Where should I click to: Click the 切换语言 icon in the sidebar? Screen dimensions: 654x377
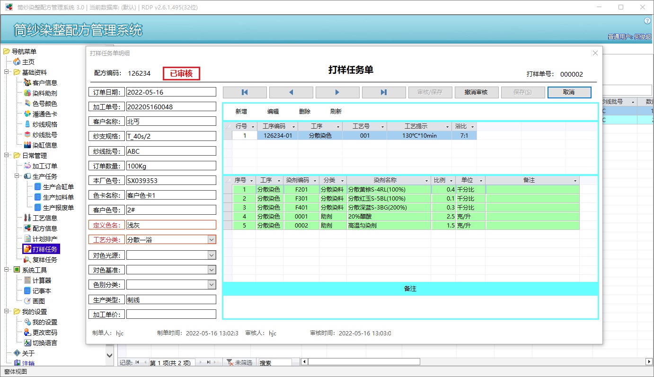(27, 343)
